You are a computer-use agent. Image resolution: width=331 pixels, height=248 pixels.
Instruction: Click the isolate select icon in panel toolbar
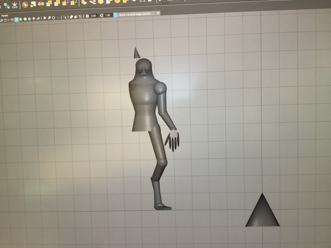pos(65,17)
